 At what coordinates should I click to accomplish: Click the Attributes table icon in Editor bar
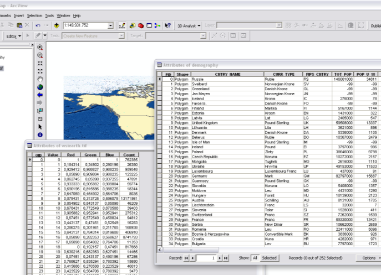click(233, 35)
